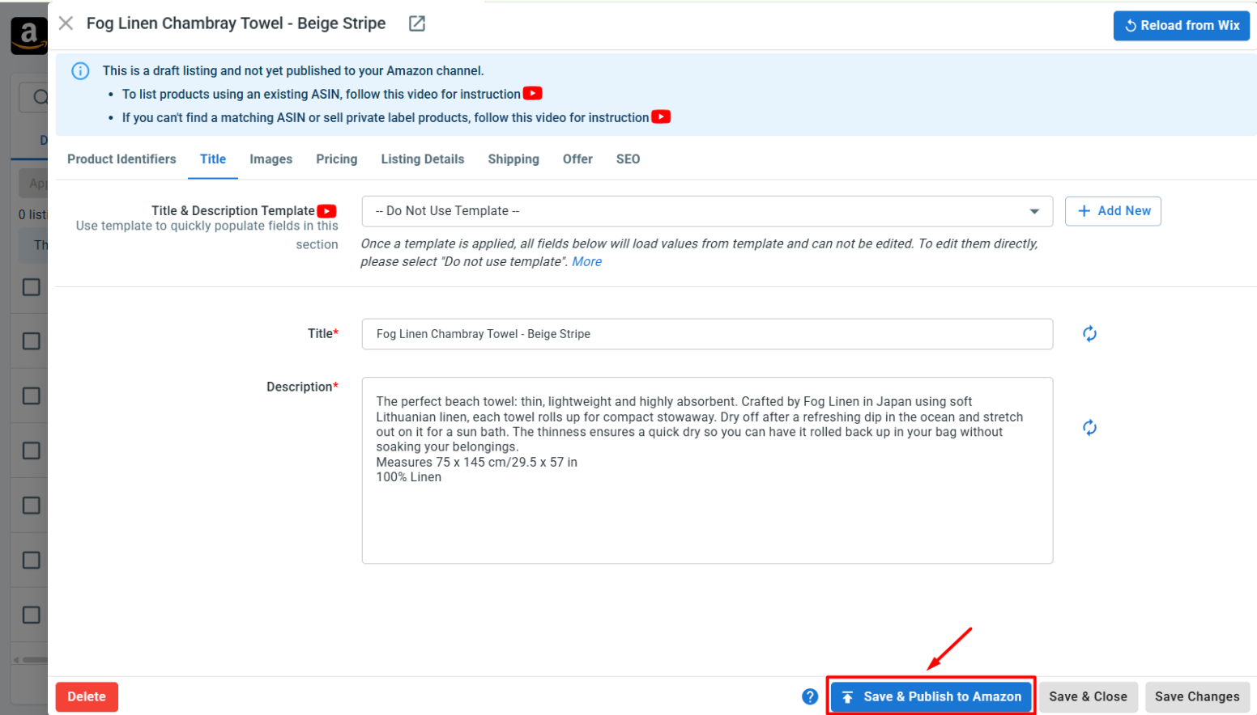Viewport: 1257px width, 715px height.
Task: Tick the first row checkbox in background list
Action: pyautogui.click(x=32, y=287)
